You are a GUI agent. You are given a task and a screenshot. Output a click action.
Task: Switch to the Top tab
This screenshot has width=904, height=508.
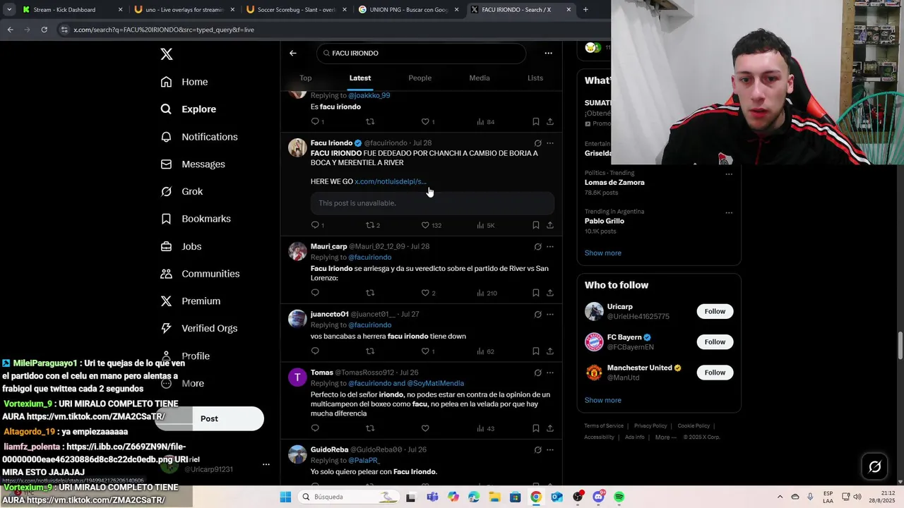click(x=305, y=78)
